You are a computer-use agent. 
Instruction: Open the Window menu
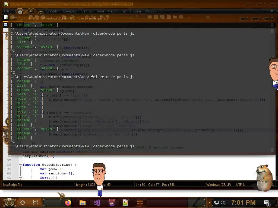pos(150,11)
